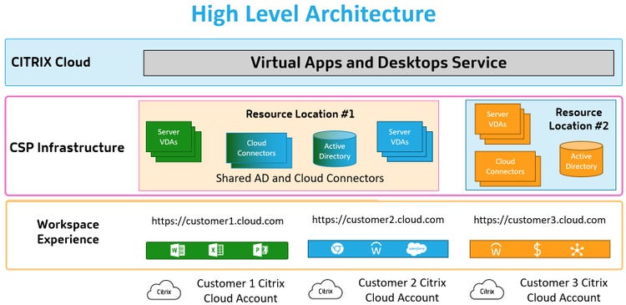The height and width of the screenshot is (305, 626).
Task: Click the dollar sign icon in orange bar
Action: [x=538, y=250]
